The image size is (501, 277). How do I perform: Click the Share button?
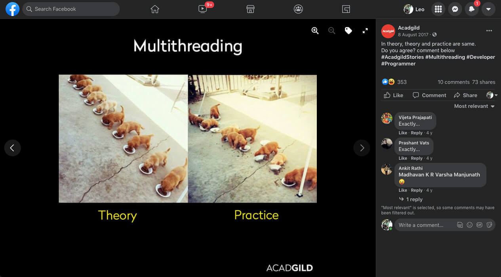click(x=465, y=95)
